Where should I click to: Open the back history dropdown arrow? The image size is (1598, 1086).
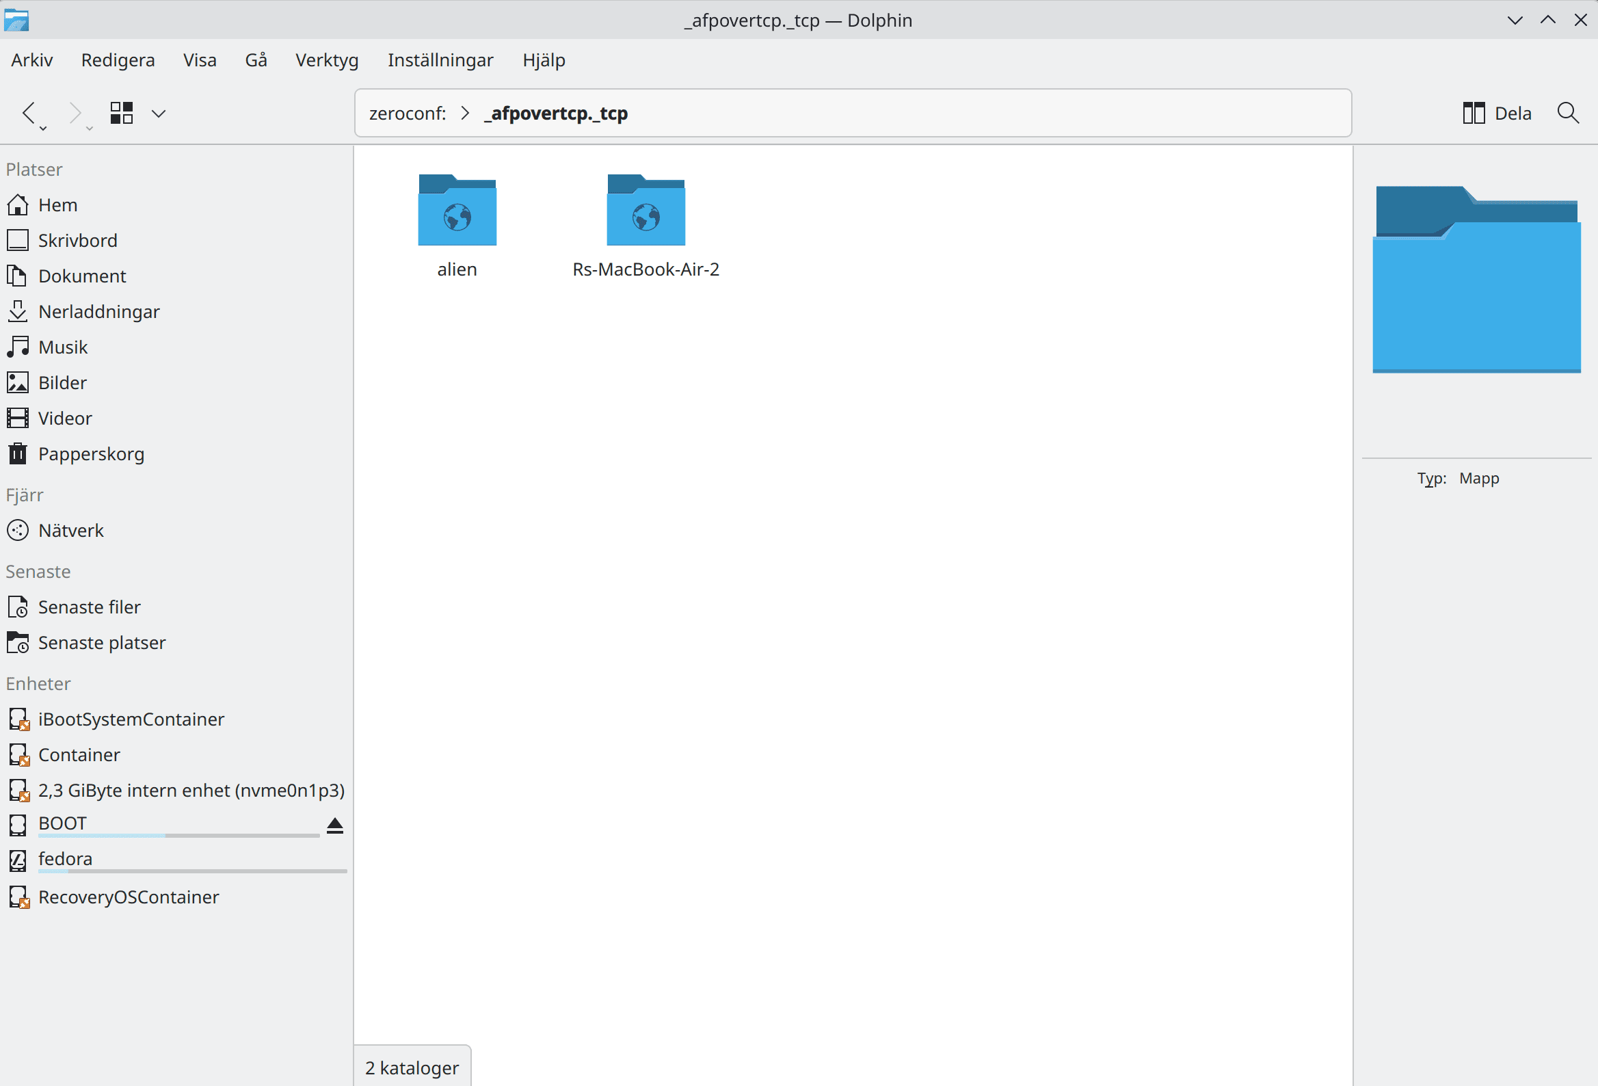pos(43,129)
